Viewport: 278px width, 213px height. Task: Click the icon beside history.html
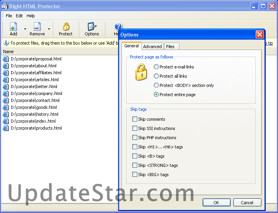tap(6, 114)
